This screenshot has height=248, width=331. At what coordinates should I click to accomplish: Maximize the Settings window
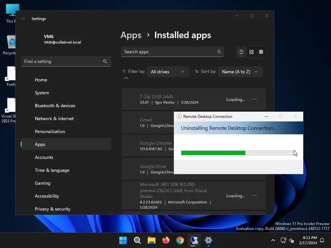[251, 16]
